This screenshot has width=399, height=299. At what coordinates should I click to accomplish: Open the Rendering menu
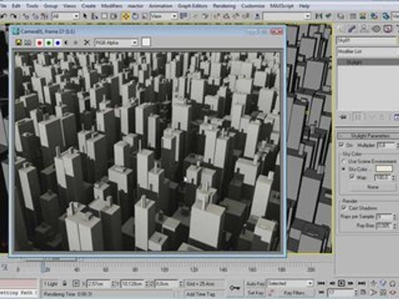click(x=224, y=5)
